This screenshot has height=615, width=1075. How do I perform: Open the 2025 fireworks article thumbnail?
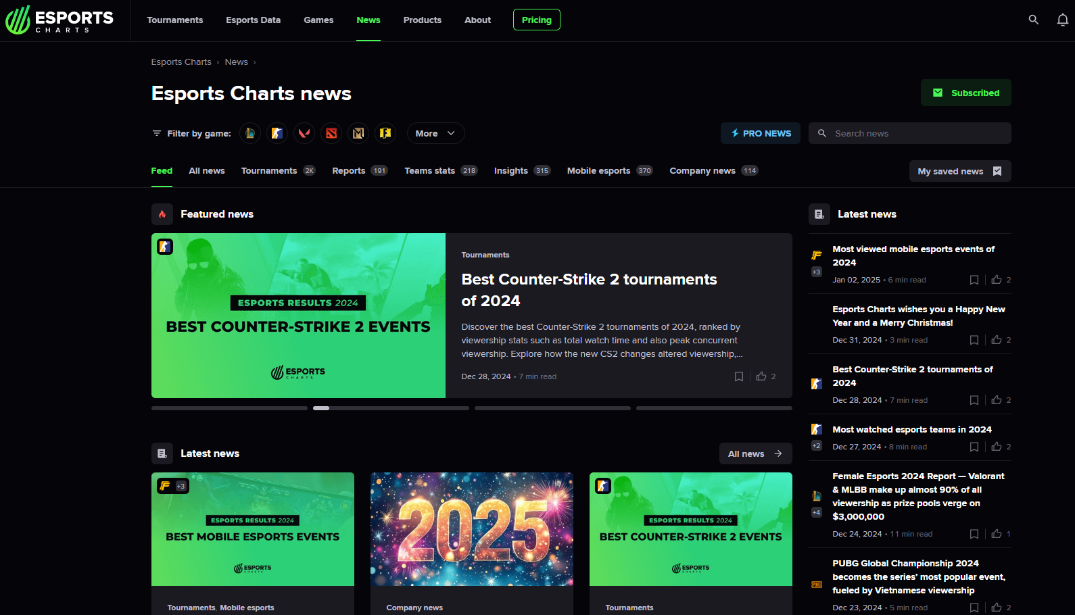coord(472,529)
